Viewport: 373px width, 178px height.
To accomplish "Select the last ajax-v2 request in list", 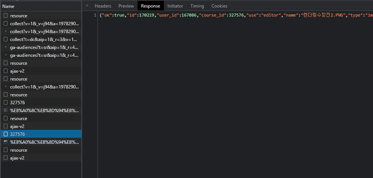I will [17, 158].
